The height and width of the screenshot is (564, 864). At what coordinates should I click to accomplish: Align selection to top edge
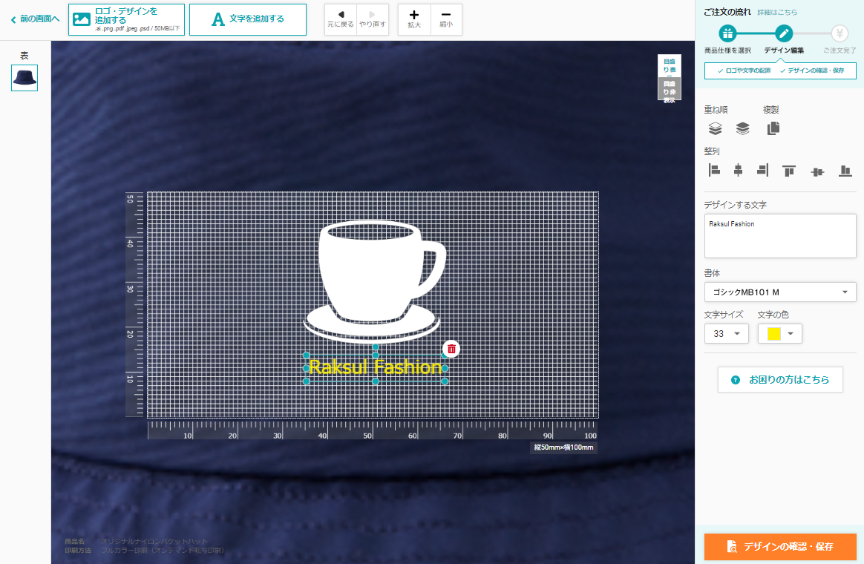[x=789, y=171]
